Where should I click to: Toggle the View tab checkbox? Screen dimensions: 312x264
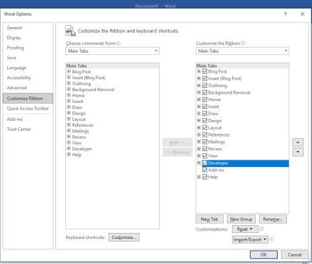204,156
